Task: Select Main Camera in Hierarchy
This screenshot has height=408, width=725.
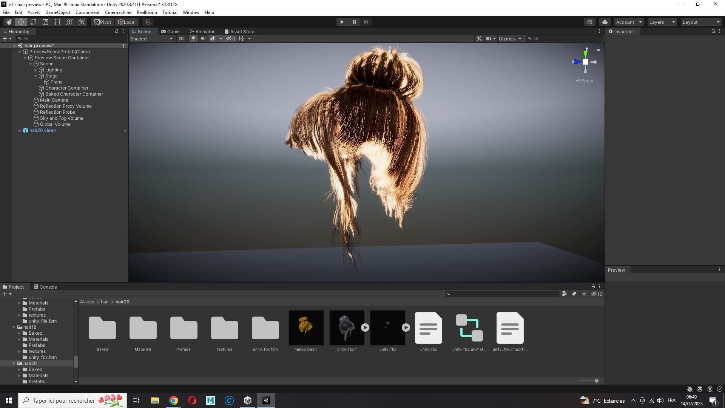Action: 54,100
